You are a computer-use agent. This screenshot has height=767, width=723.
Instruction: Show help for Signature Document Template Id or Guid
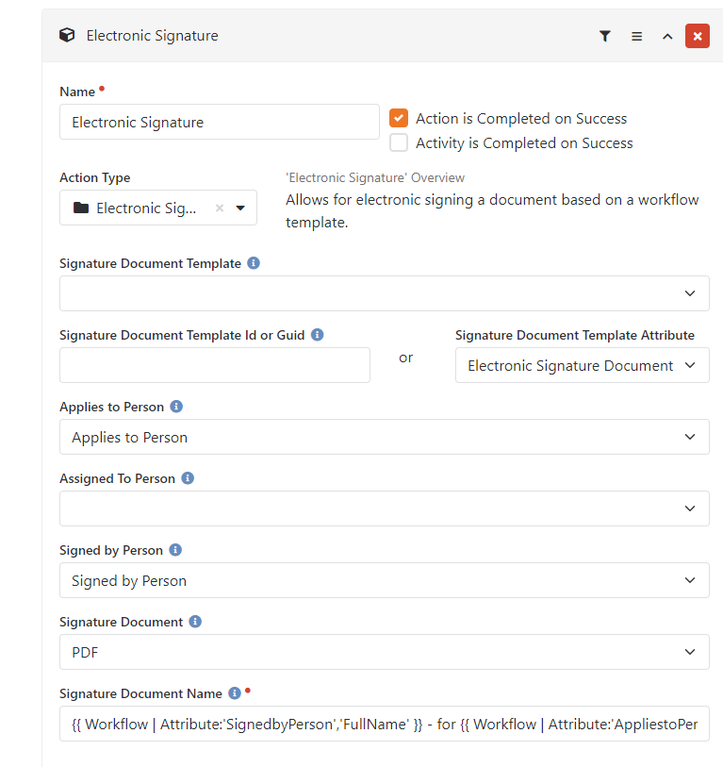click(318, 335)
